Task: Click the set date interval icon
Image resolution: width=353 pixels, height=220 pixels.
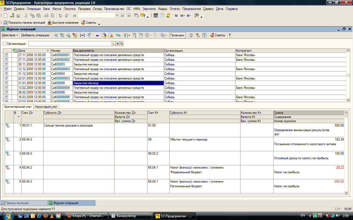Action: tap(82, 35)
